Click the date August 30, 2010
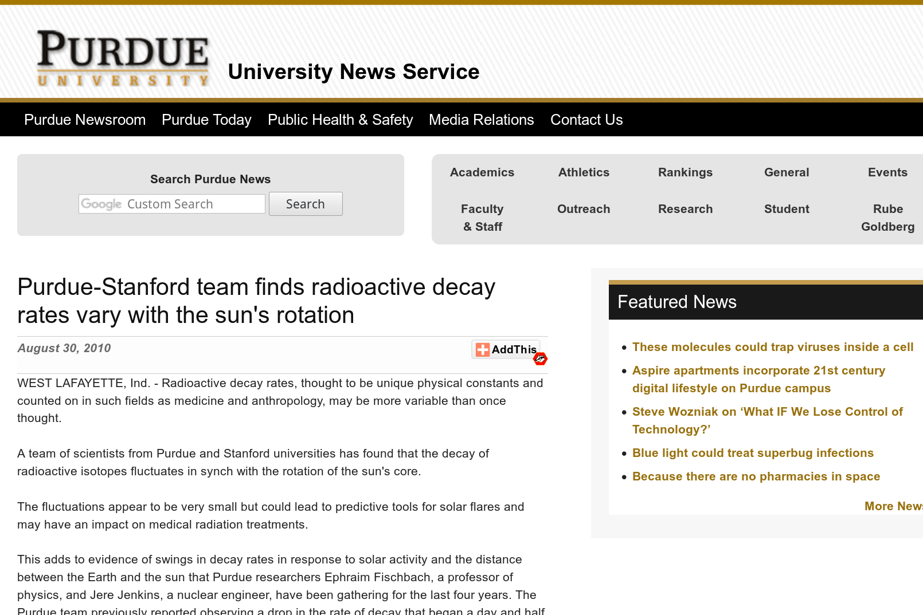This screenshot has height=615, width=923. tap(64, 348)
